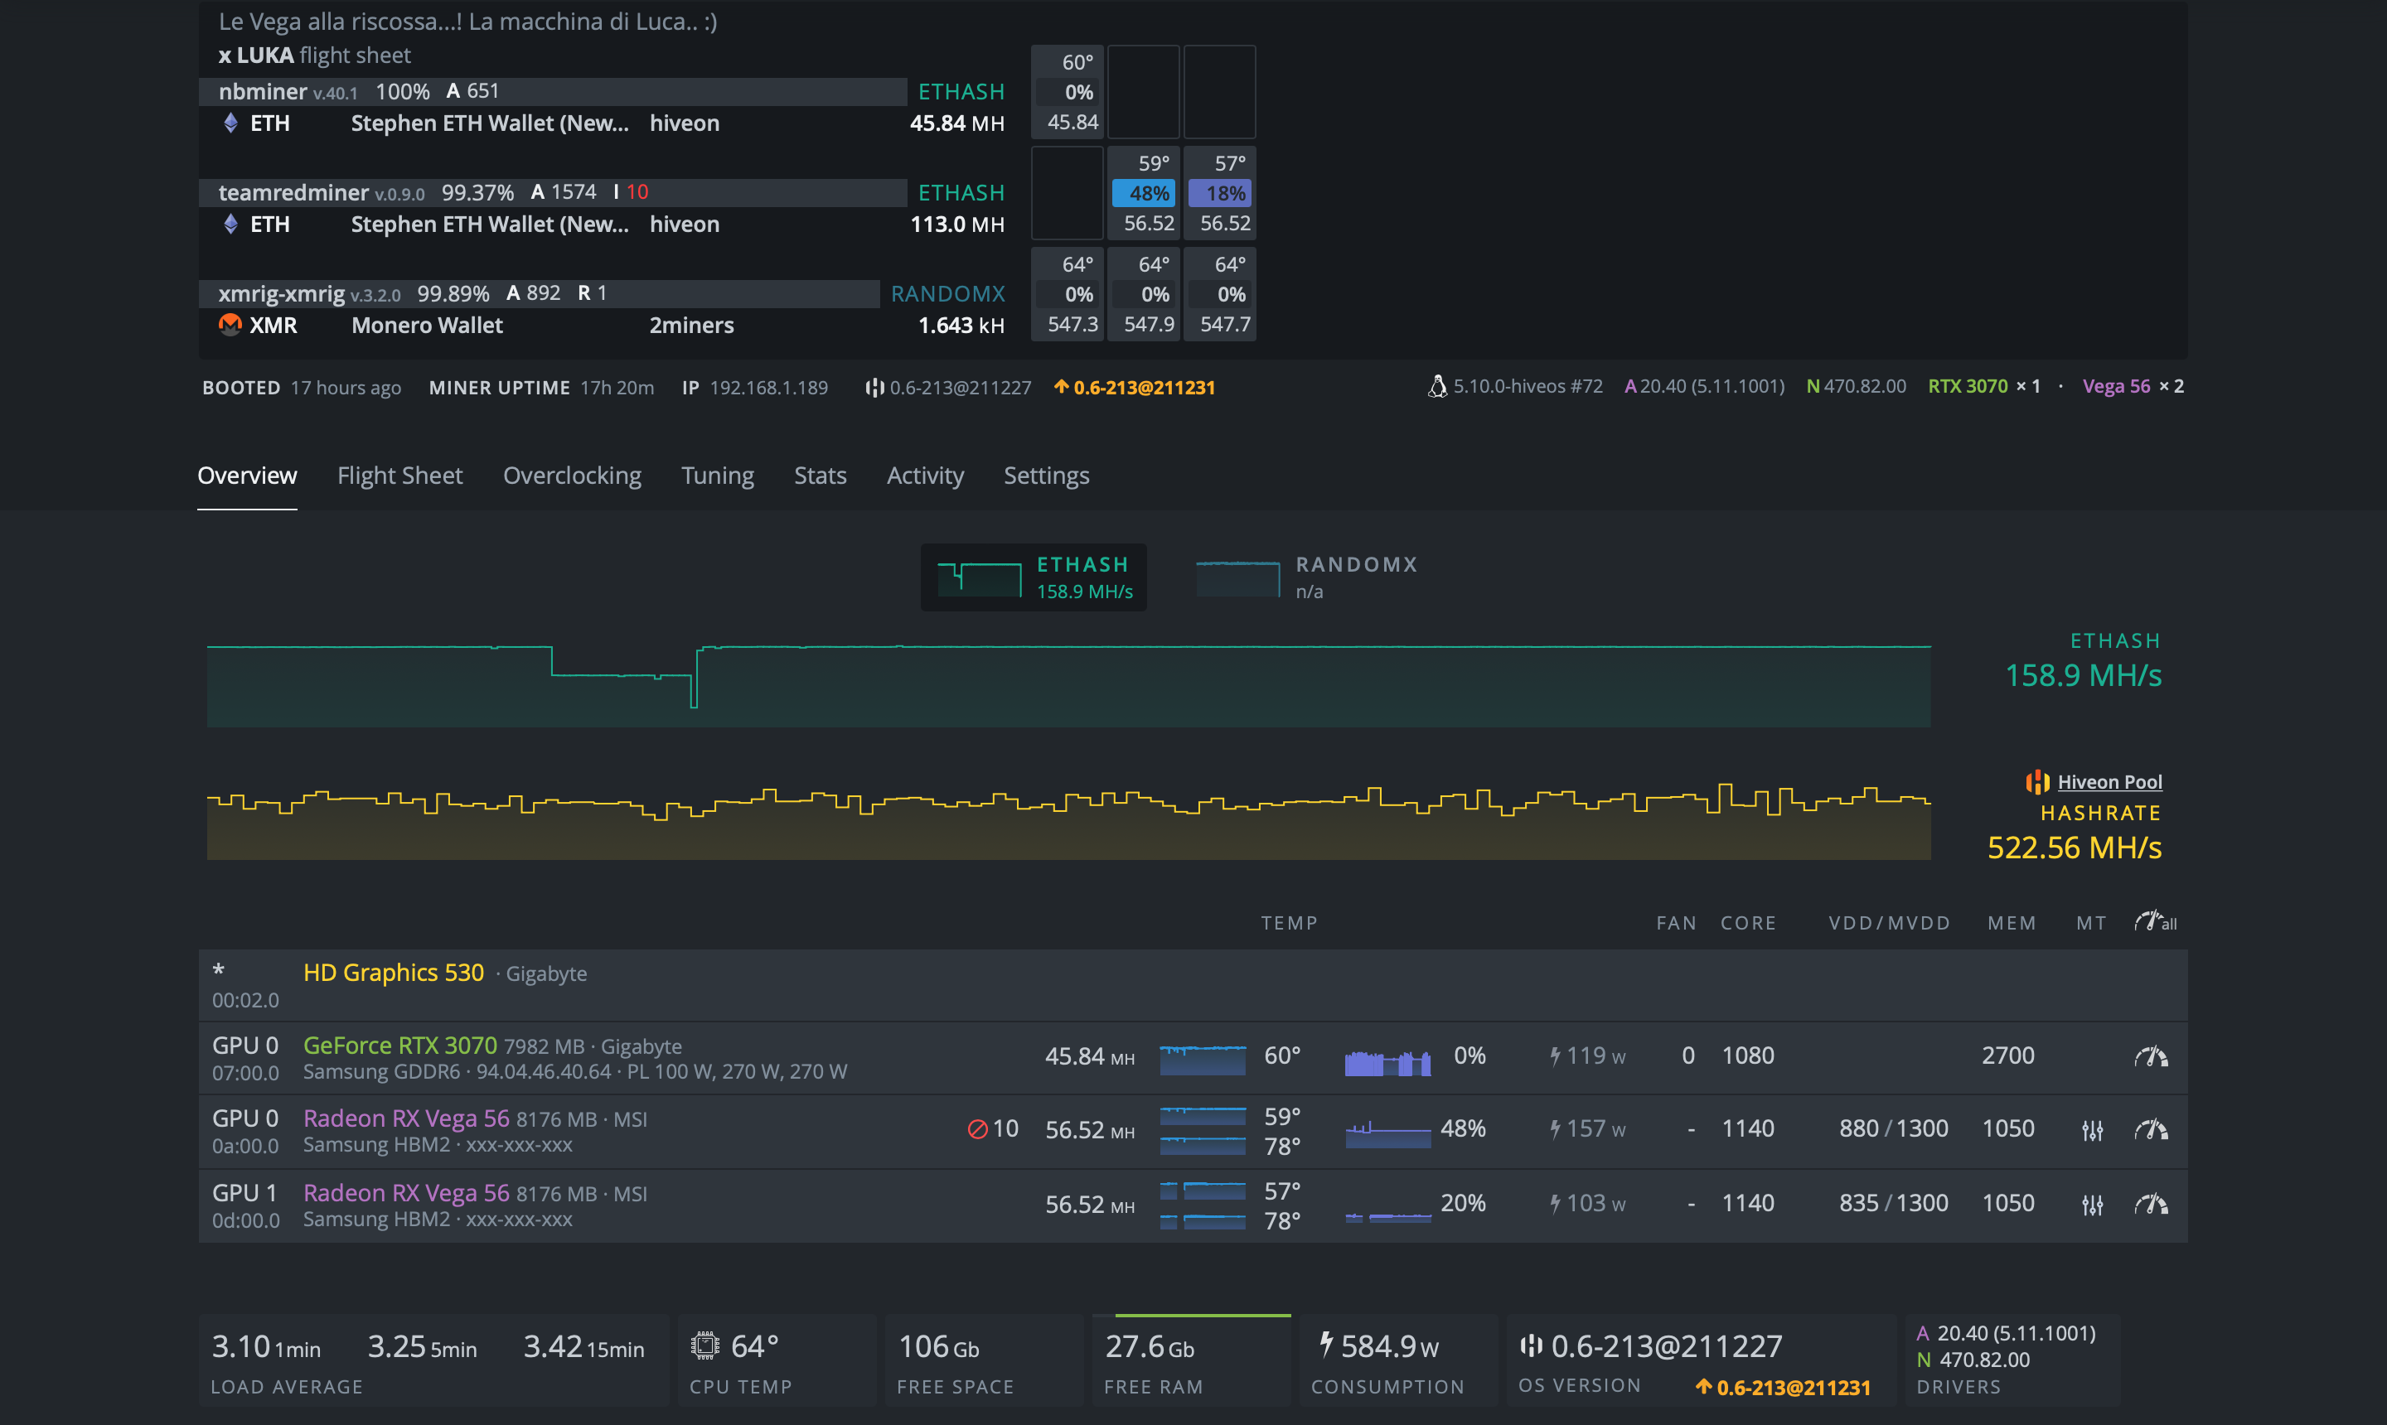Open overclock speedometer for Vega 56 GPU 0
The width and height of the screenshot is (2387, 1425).
pos(2151,1129)
